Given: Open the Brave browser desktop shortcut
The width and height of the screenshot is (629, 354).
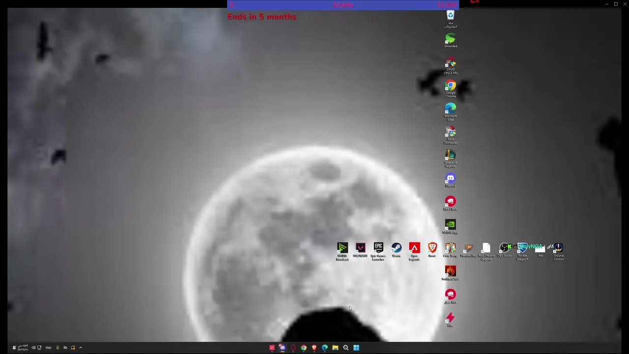Looking at the screenshot, I should (432, 250).
